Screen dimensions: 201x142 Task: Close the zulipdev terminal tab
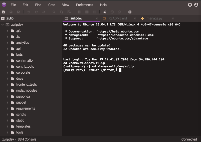pos(97,18)
